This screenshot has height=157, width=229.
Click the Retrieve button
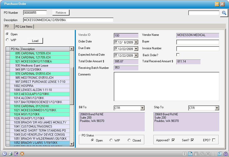(x=61, y=12)
